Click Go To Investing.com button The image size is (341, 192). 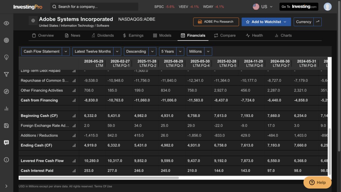(299, 6)
